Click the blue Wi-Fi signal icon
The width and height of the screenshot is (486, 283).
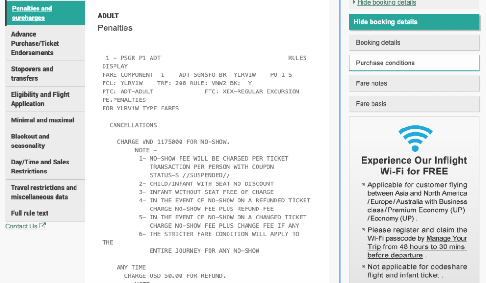point(415,138)
